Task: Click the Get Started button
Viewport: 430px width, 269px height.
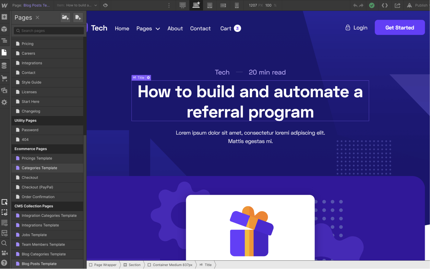Action: pyautogui.click(x=399, y=28)
